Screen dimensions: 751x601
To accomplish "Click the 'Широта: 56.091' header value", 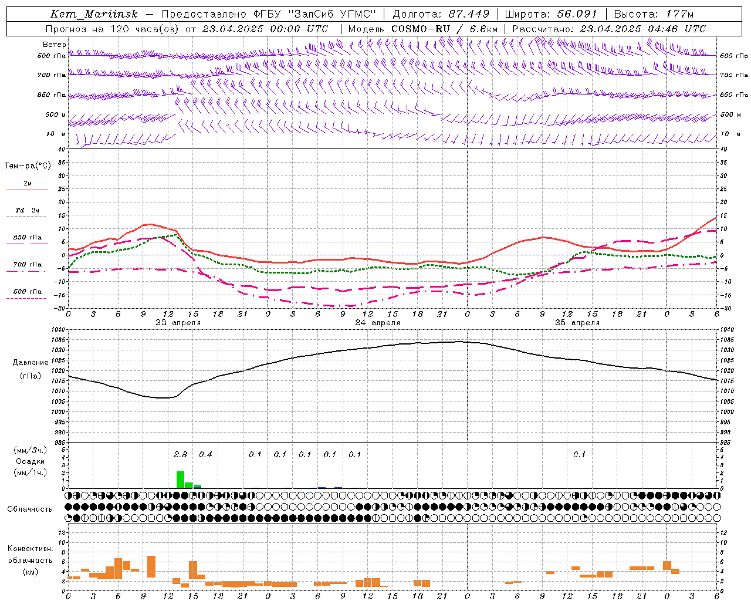I will pos(551,14).
